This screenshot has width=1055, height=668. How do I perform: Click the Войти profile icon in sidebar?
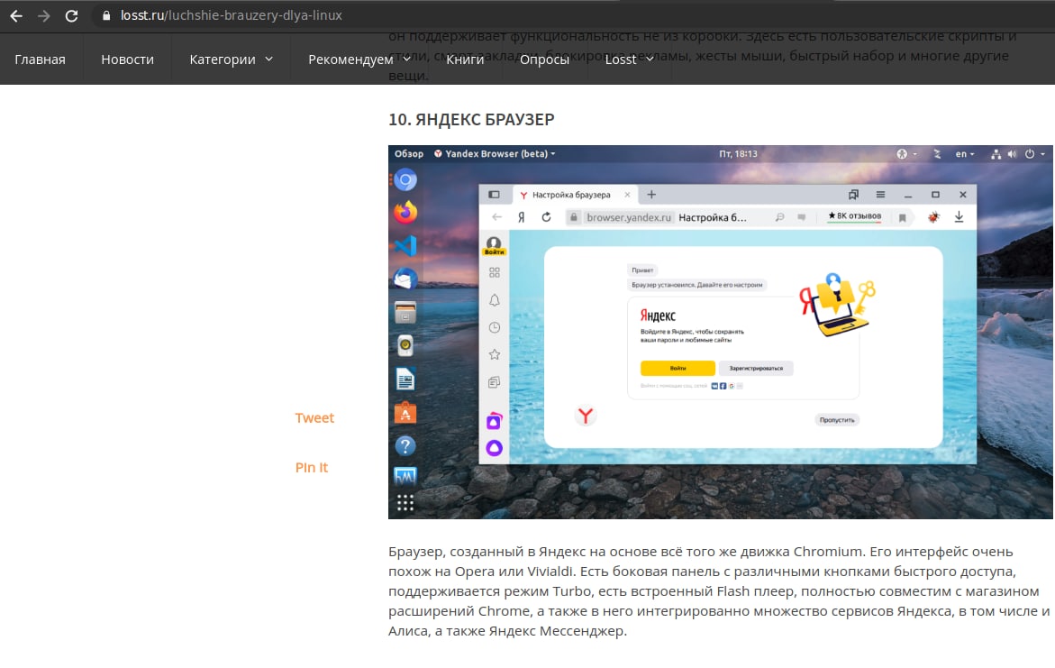494,246
